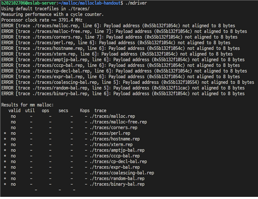Click the 'valid' column header
This screenshot has height=199, width=258.
pos(14,111)
